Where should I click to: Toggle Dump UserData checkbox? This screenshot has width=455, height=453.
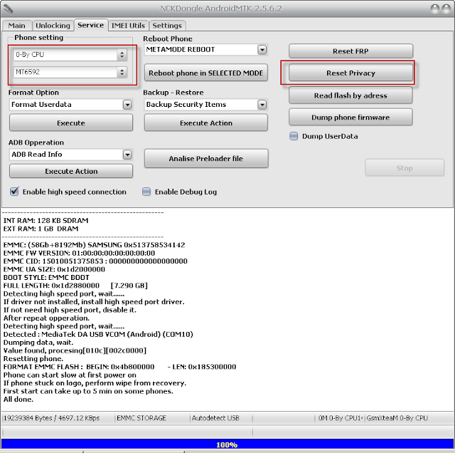294,136
